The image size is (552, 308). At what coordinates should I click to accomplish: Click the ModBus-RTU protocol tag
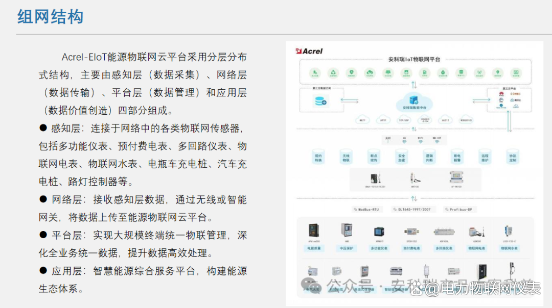click(x=366, y=209)
